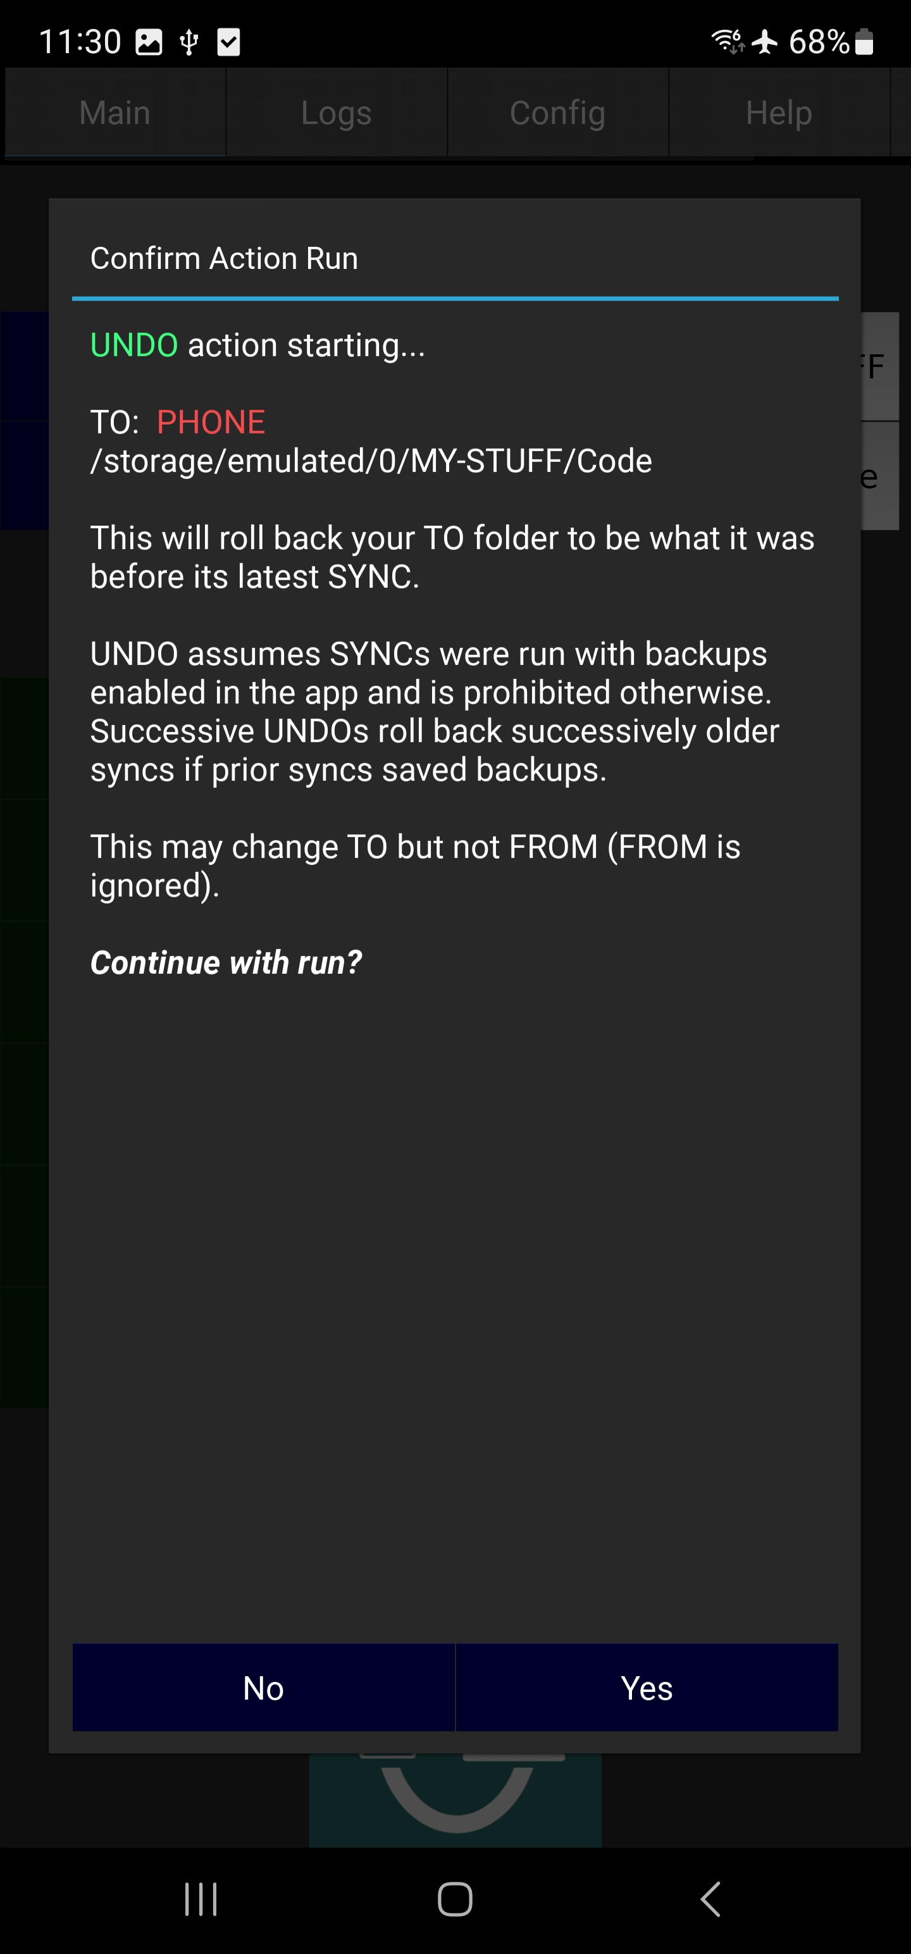Open the Help tab

tap(779, 112)
